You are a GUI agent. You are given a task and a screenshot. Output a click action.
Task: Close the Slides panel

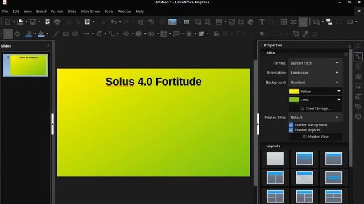(x=48, y=46)
